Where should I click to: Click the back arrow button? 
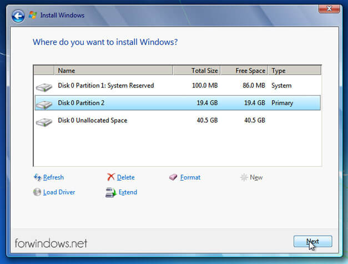18,16
